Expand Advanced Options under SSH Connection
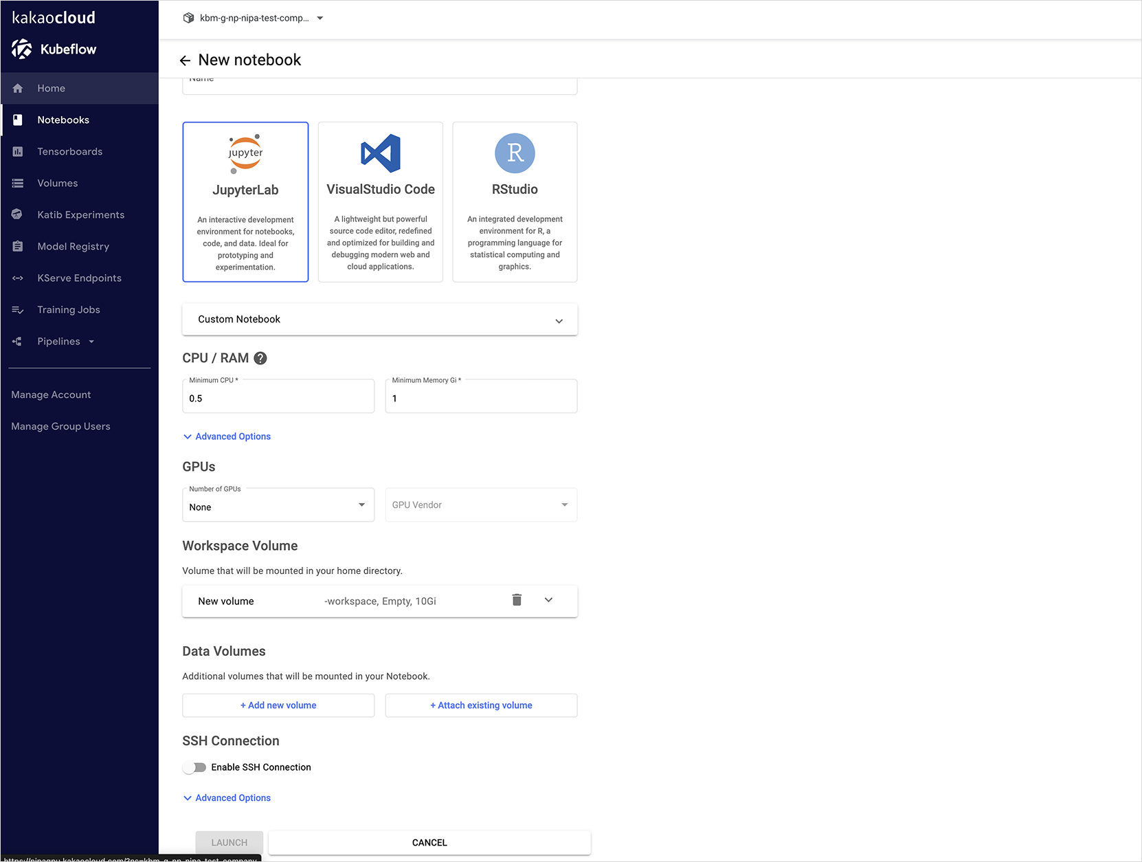Viewport: 1142px width, 862px height. [x=227, y=798]
